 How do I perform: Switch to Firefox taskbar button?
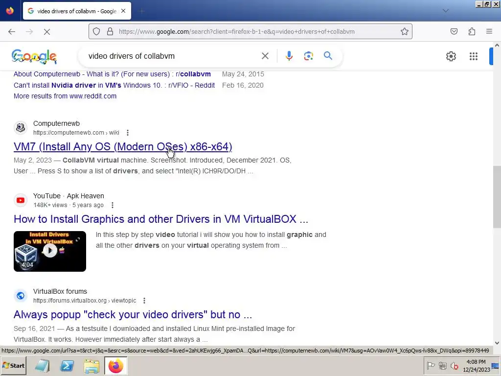115,366
